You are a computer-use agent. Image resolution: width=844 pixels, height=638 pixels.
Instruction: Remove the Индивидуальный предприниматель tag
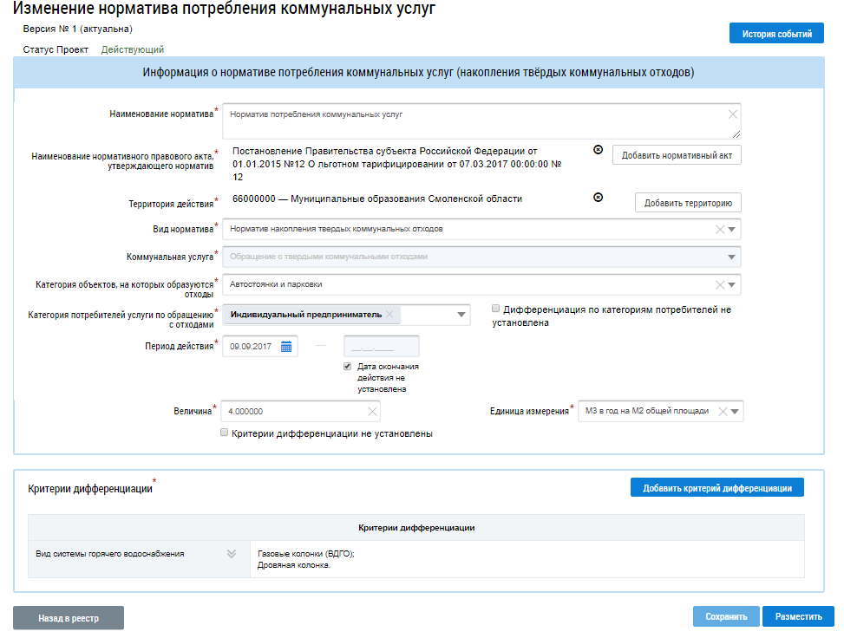click(389, 315)
